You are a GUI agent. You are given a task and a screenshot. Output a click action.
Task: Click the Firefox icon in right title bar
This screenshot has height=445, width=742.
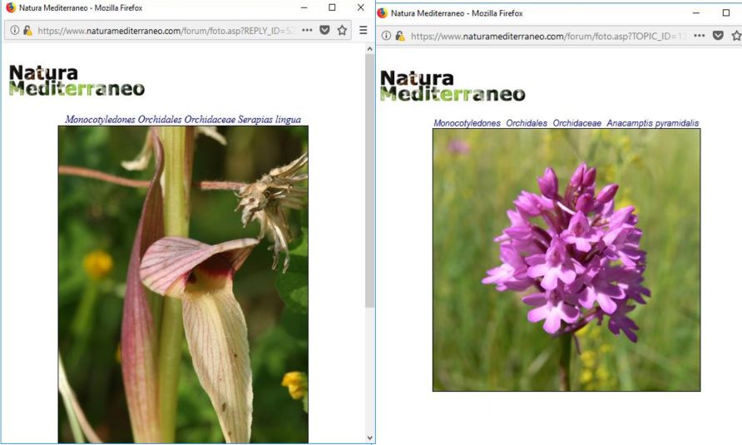point(383,12)
